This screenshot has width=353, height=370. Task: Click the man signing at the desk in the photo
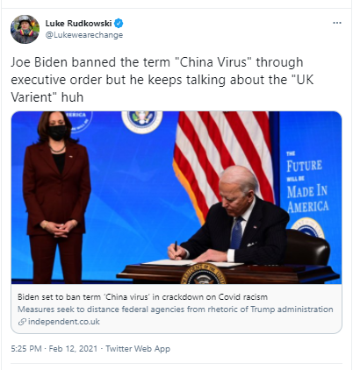click(x=231, y=217)
